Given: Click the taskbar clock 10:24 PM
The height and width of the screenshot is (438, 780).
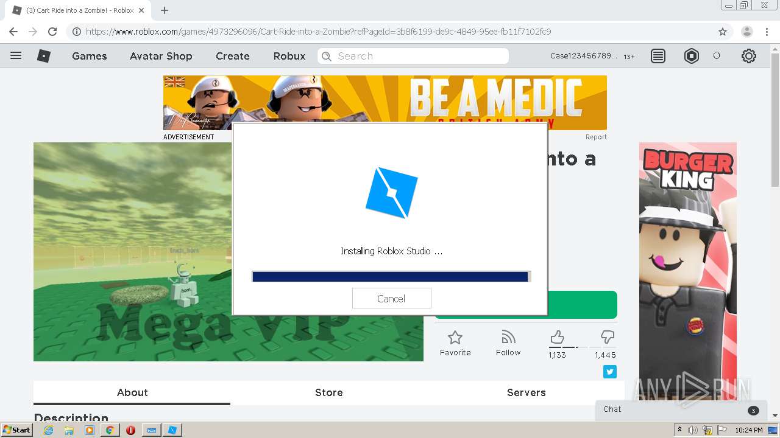Looking at the screenshot, I should tap(749, 430).
